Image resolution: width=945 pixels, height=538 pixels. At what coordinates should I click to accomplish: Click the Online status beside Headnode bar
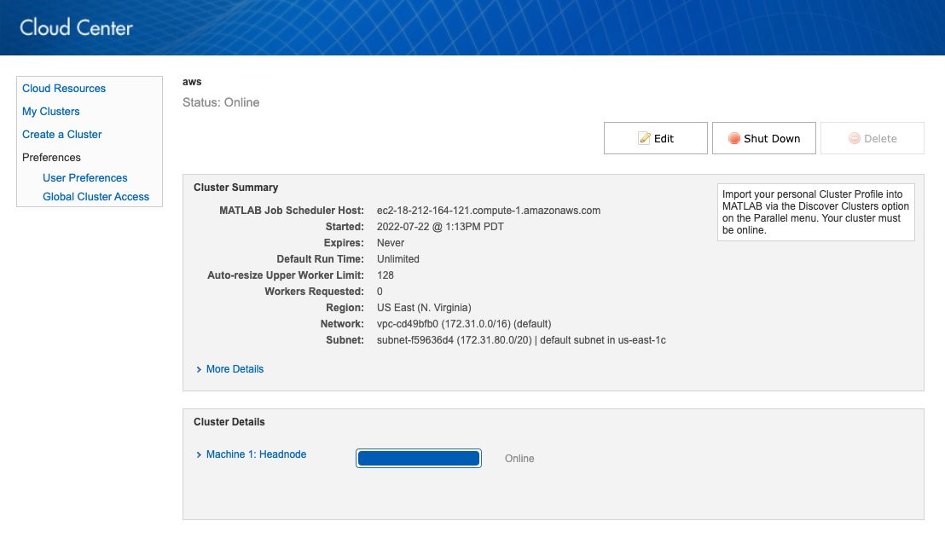(519, 459)
